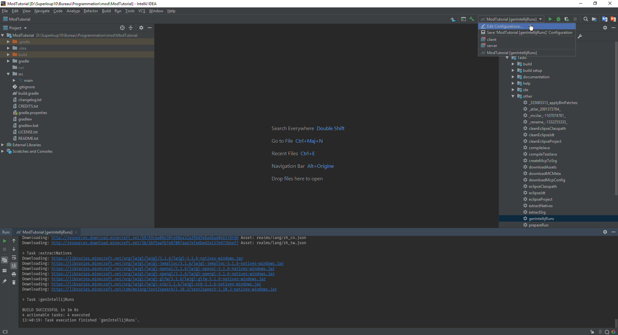Screen dimensions: 618x335
Task: Select the client run configuration
Action: (492, 40)
